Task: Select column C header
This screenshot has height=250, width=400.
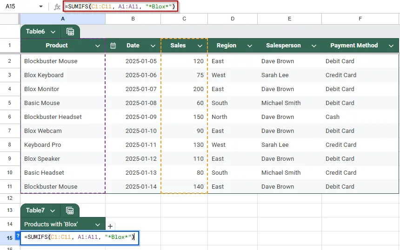Action: tap(184, 19)
